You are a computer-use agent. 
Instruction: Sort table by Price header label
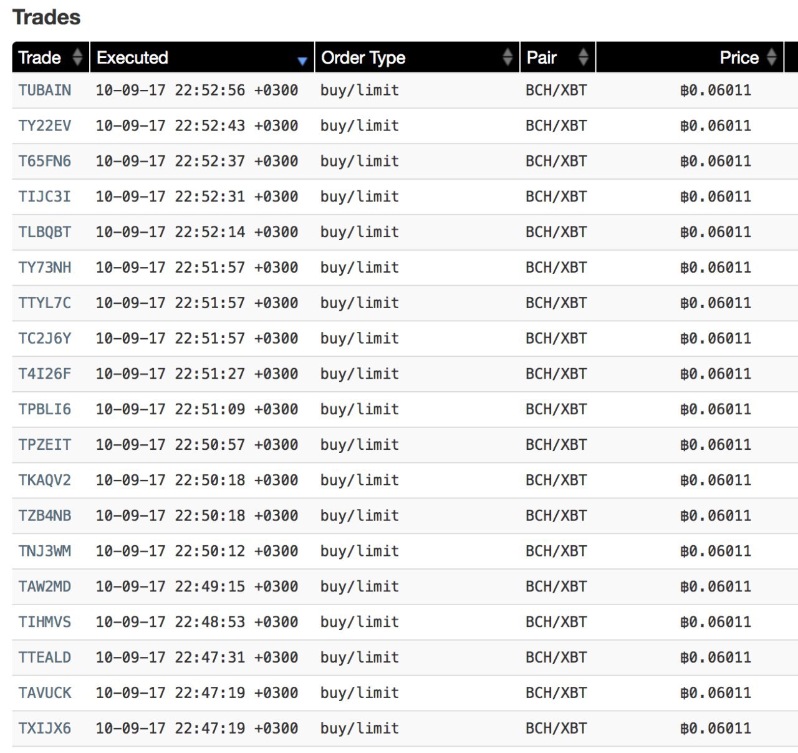tap(739, 57)
